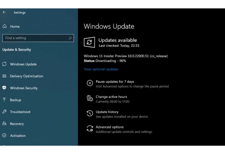This screenshot has height=154, width=225.
Task: Open View optional updates link
Action: pyautogui.click(x=101, y=69)
